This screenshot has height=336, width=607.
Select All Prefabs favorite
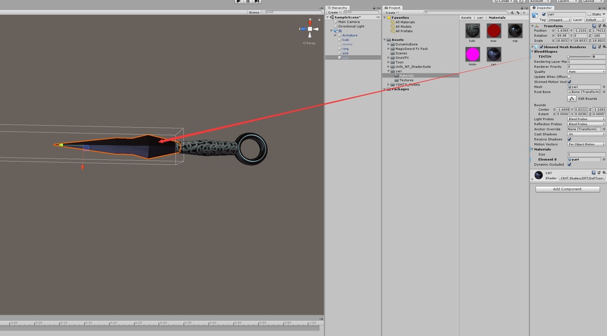(x=404, y=31)
